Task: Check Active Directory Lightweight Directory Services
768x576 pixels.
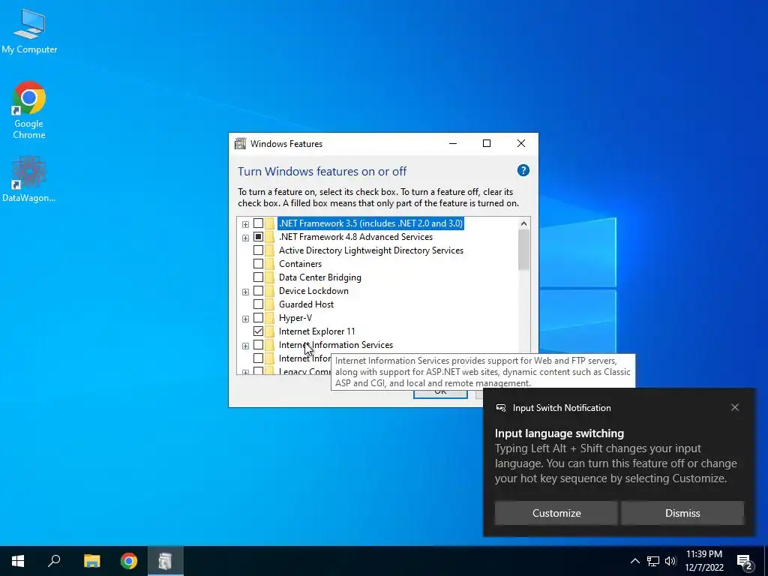Action: coord(258,250)
